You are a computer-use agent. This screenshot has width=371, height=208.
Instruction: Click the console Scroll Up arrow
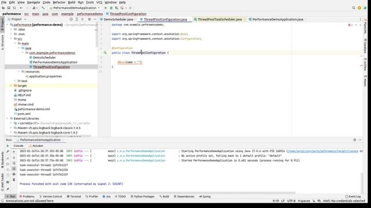[x=14, y=152]
